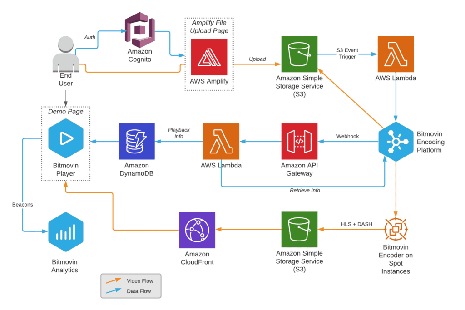
Task: Select the 'End User' caption
Action: point(65,79)
